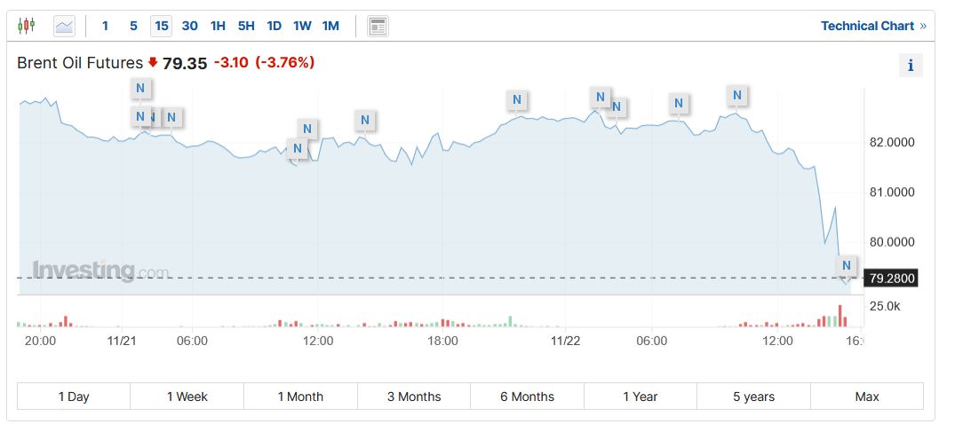Image resolution: width=955 pixels, height=440 pixels.
Task: Open the chart info icon
Action: tap(911, 65)
